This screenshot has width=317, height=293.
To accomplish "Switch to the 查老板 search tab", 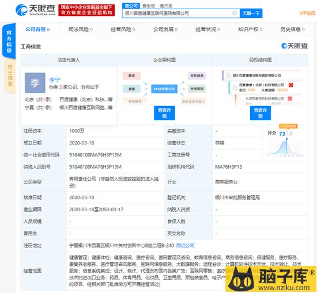I will [149, 6].
